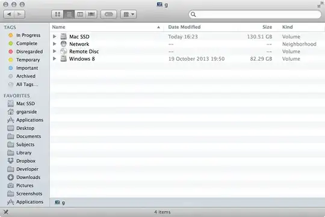Expand the Network disclosure triangle
The height and width of the screenshot is (217, 325).
55,44
